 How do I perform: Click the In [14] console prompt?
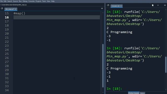114,48
